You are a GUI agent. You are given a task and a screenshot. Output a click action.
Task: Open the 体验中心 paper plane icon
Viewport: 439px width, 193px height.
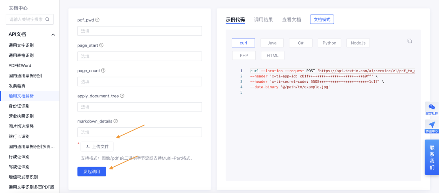(x=432, y=125)
